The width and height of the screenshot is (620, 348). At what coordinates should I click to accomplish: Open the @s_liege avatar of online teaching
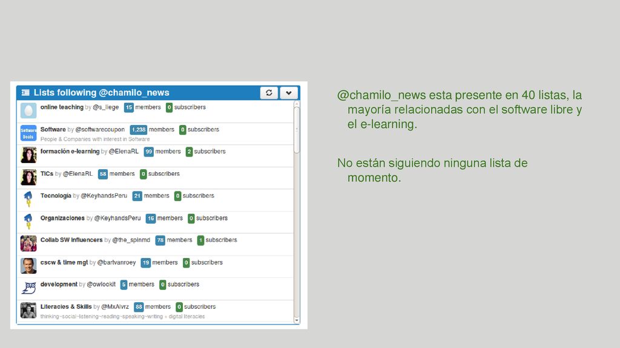point(28,111)
